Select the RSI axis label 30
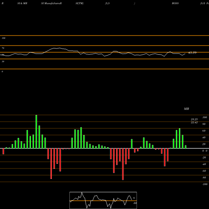 (x=3, y=61)
